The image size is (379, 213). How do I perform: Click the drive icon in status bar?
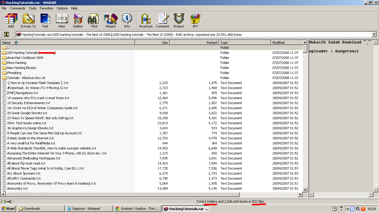tap(4, 202)
